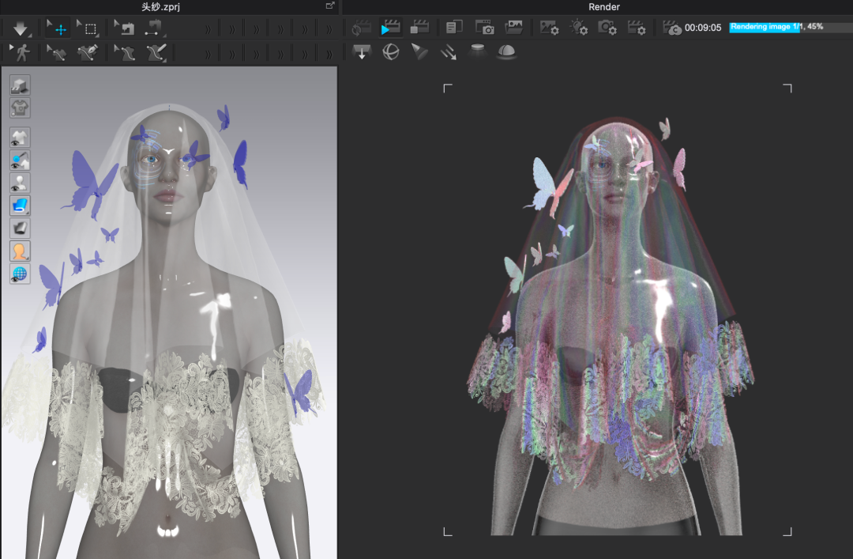The height and width of the screenshot is (559, 853).
Task: Click the walking avatar motion icon
Action: [x=21, y=53]
